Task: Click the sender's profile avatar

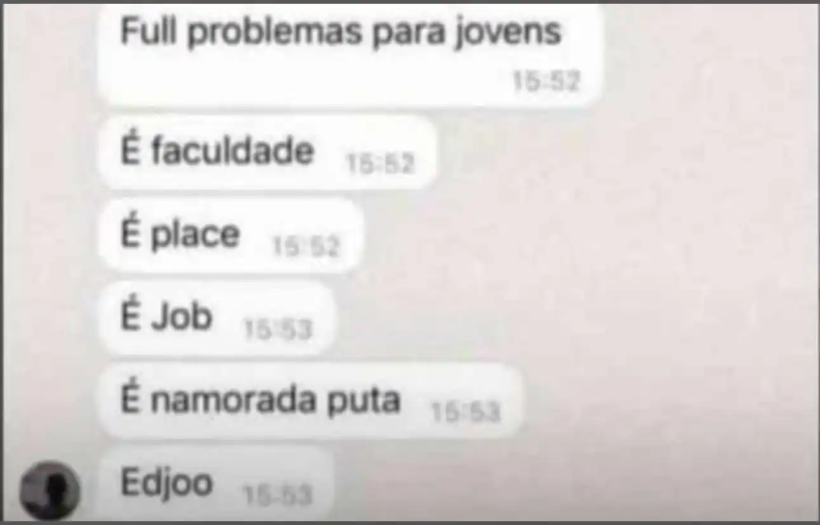Action: (50, 490)
